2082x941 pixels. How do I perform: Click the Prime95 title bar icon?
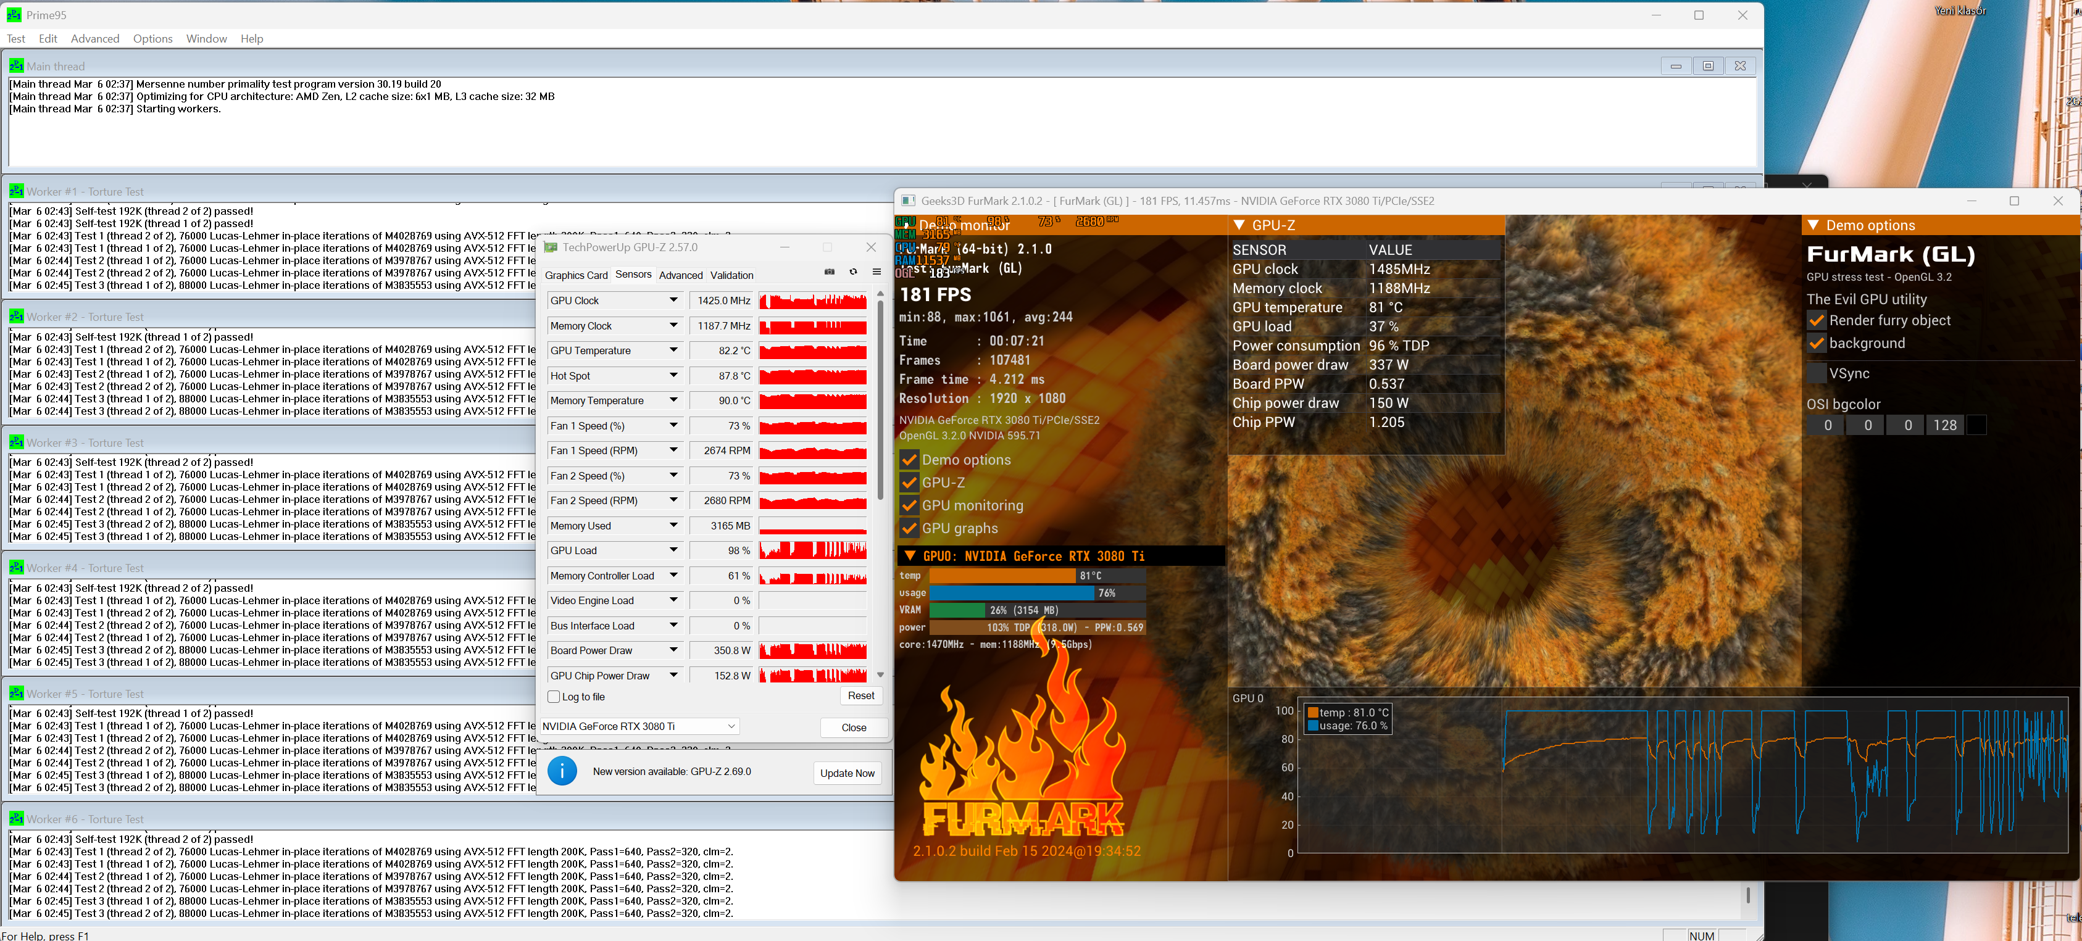(14, 15)
